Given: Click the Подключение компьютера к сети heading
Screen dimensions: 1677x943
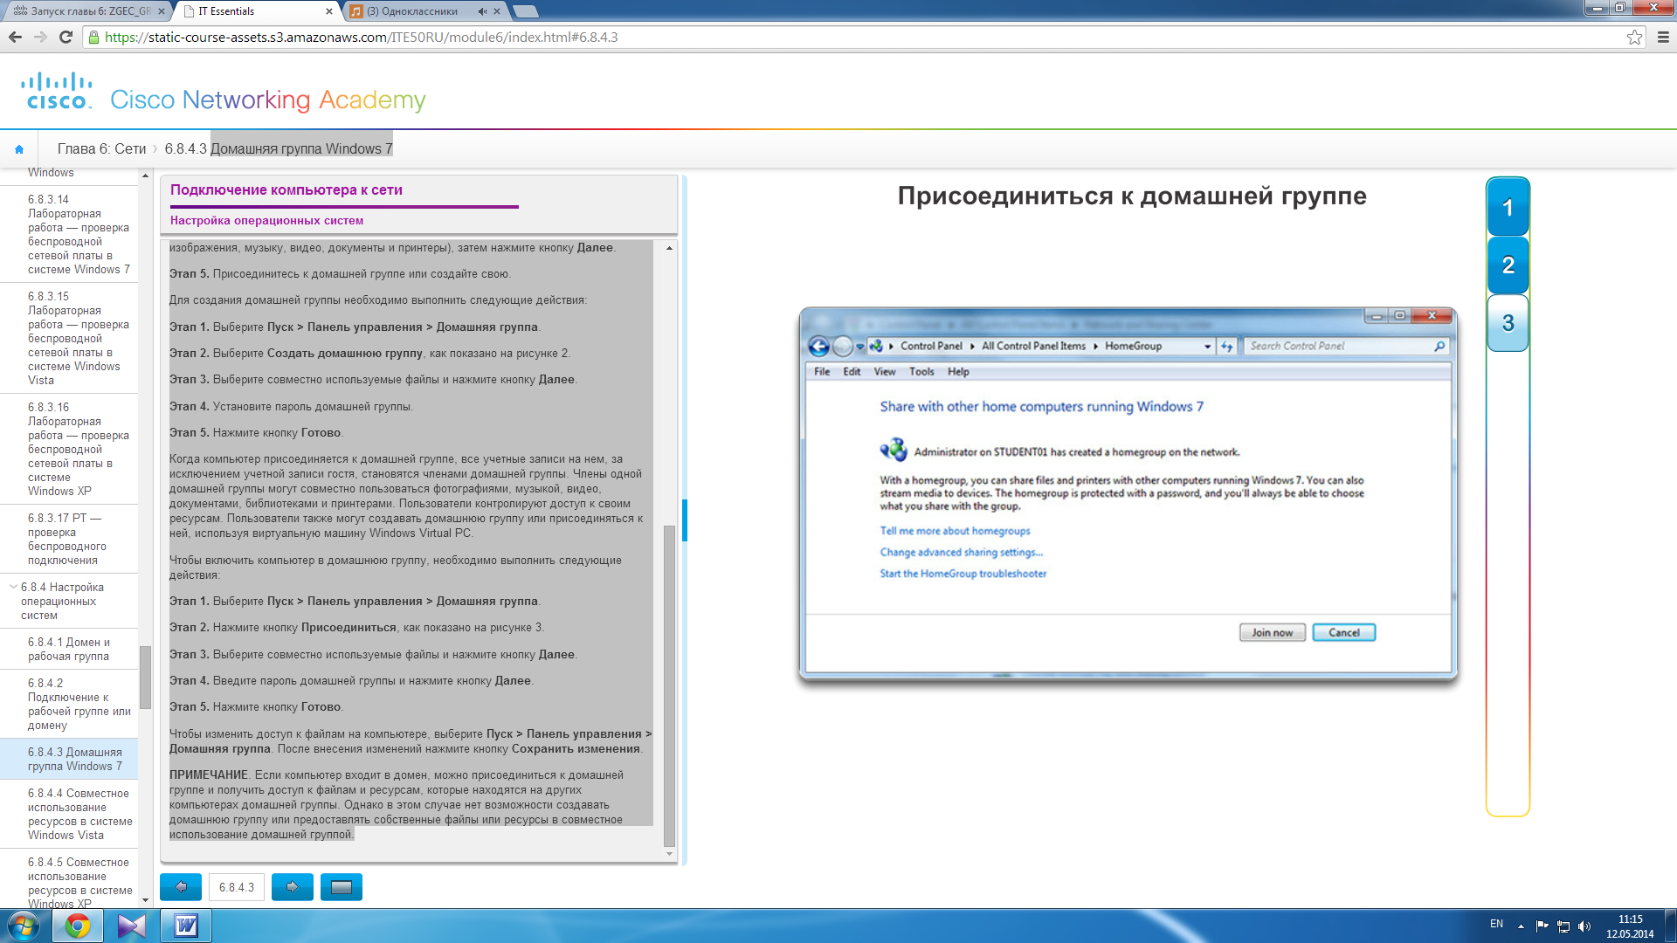Looking at the screenshot, I should coord(286,189).
